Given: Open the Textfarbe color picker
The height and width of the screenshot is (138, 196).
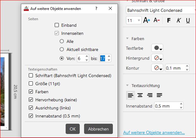Looking at the screenshot, I should [x=157, y=48].
